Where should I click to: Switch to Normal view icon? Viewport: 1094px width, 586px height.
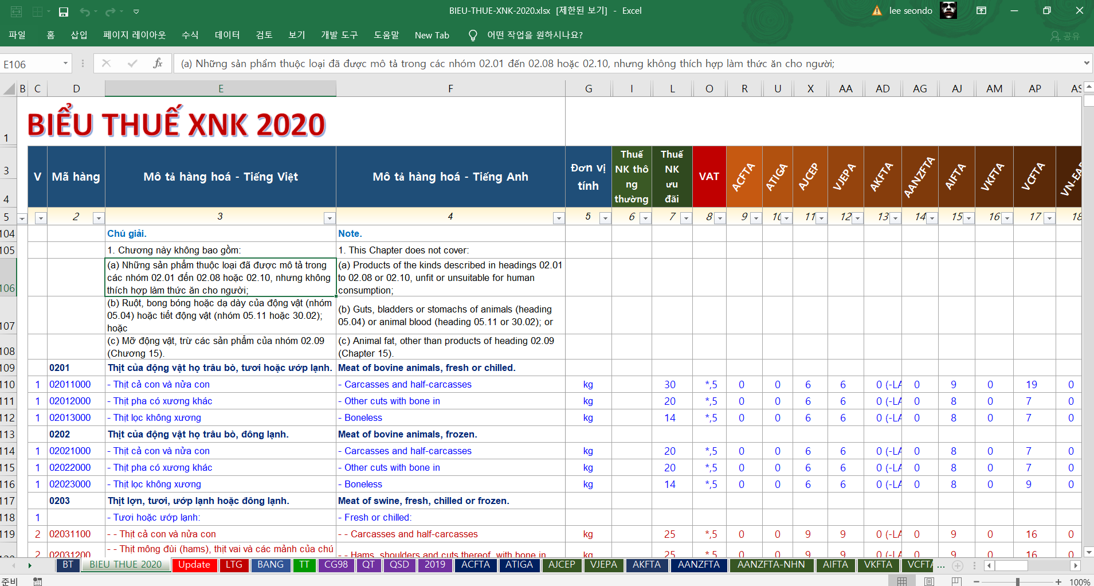click(902, 581)
